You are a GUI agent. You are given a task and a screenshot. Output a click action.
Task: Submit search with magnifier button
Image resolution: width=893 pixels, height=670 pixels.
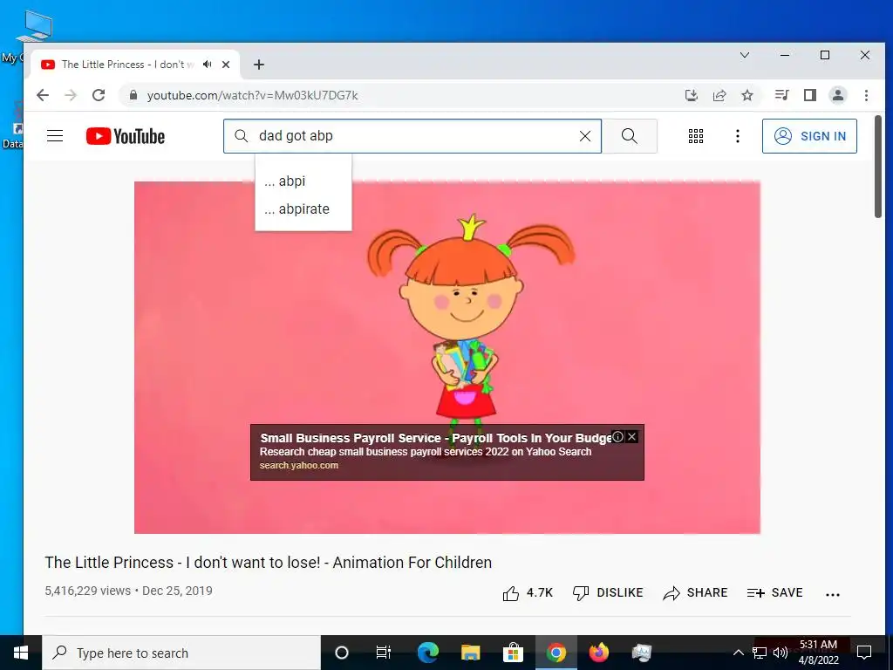[630, 136]
